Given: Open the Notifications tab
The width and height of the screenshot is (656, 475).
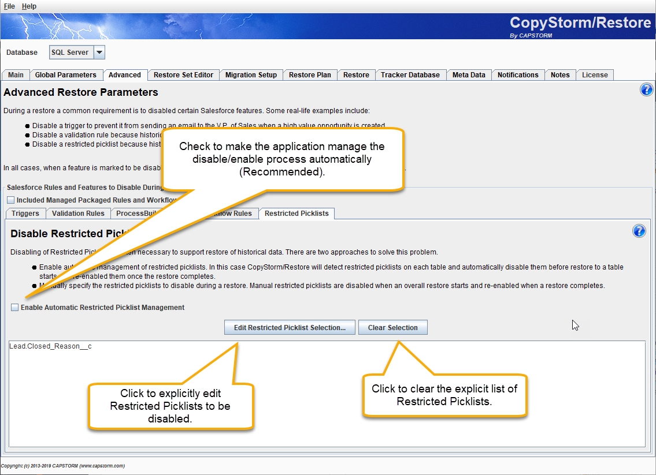Looking at the screenshot, I should (518, 75).
